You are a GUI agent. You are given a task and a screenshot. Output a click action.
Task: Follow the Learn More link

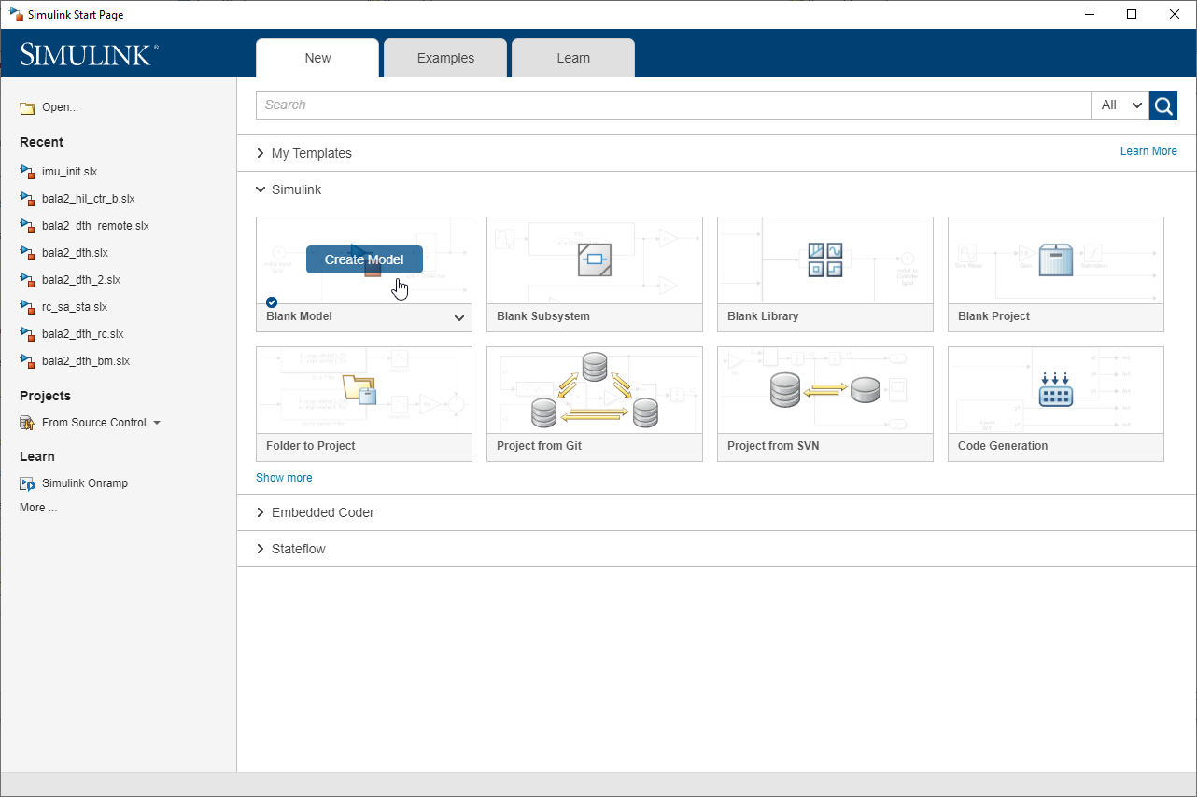tap(1148, 151)
